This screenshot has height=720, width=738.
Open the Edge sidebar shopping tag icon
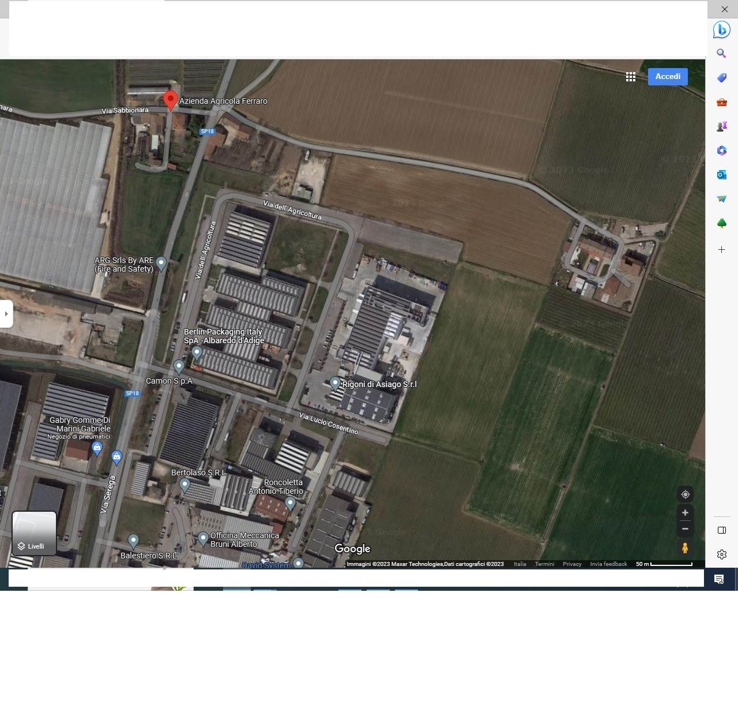pyautogui.click(x=721, y=78)
